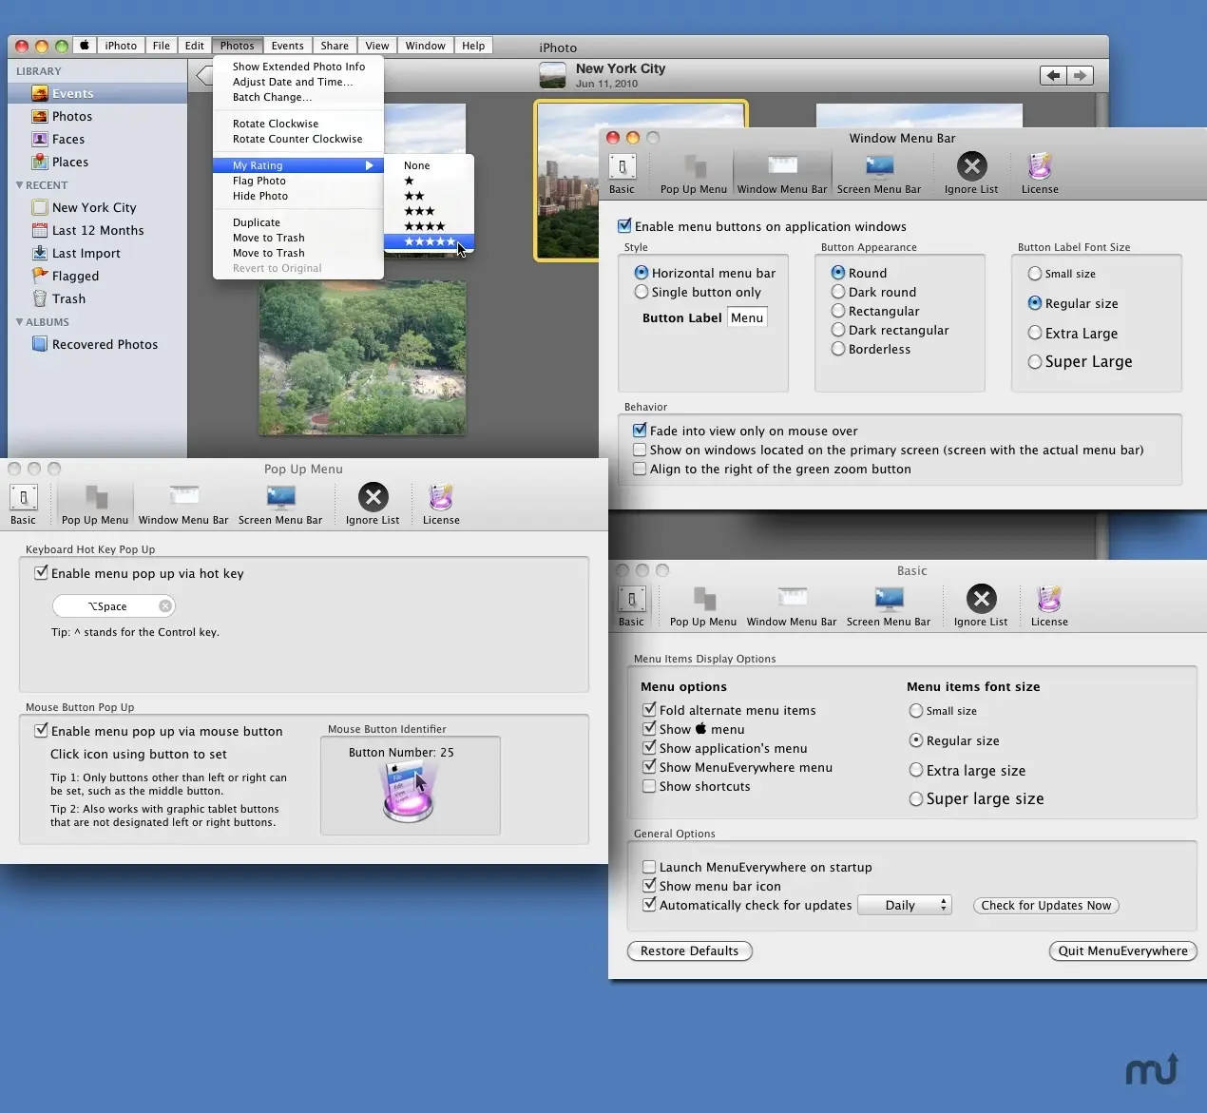1207x1113 pixels.
Task: Choose Borderless button appearance
Action: click(x=838, y=349)
